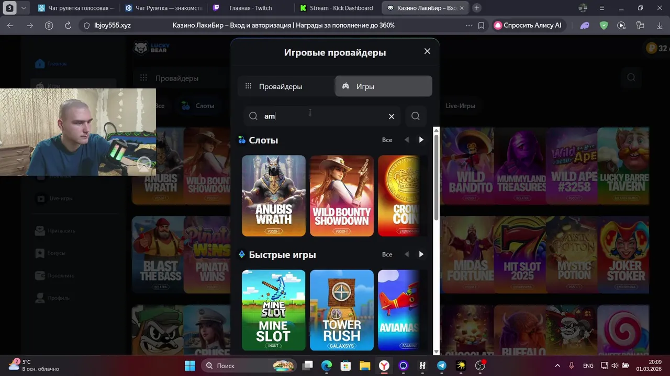
Task: Switch to the Провайдеры tab in dialog
Action: (x=286, y=86)
